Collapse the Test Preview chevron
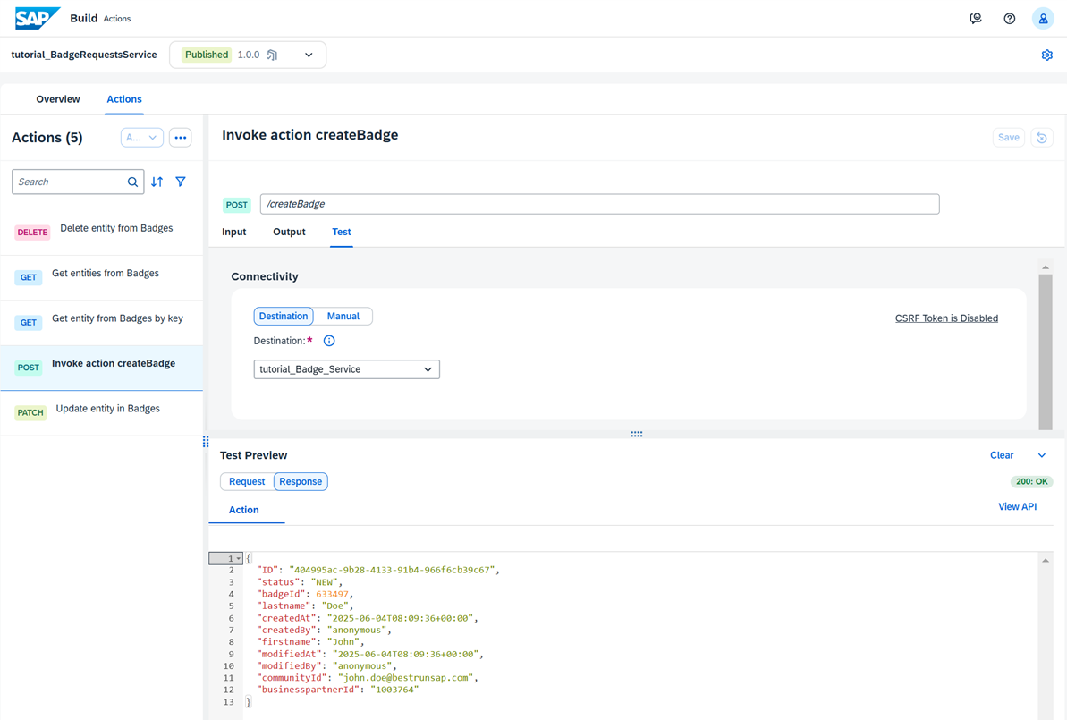1067x720 pixels. coord(1042,455)
